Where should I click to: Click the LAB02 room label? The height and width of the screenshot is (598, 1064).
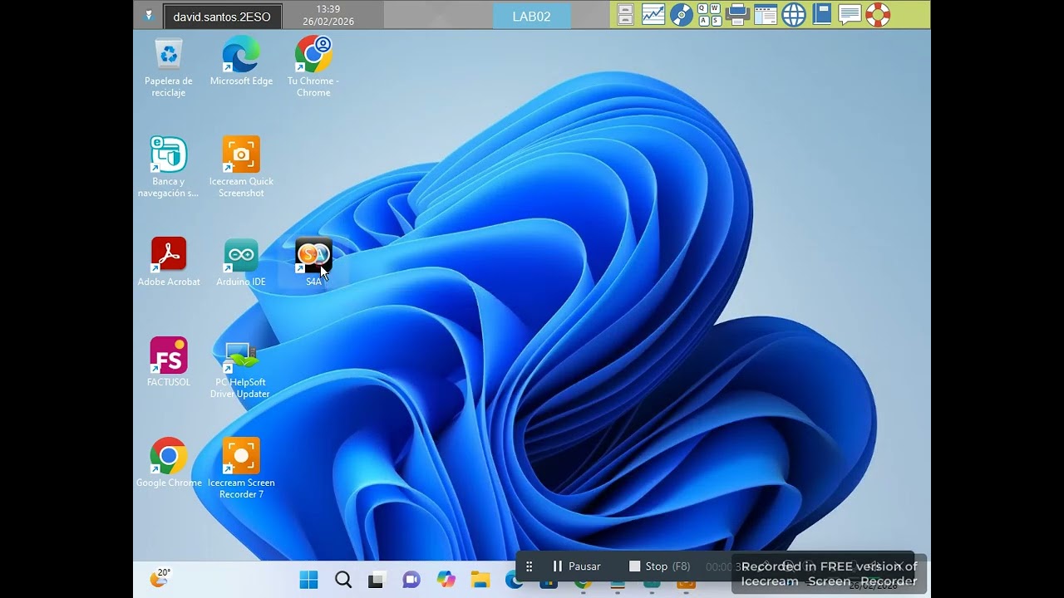[x=532, y=16]
